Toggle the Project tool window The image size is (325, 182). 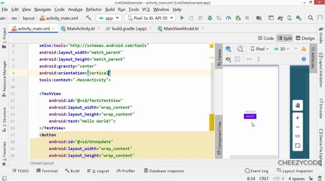click(x=4, y=38)
